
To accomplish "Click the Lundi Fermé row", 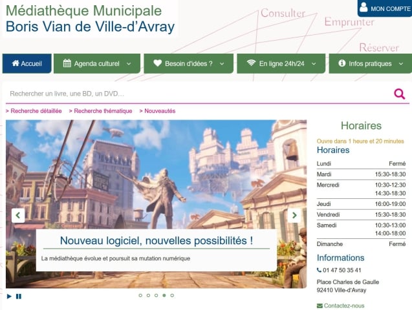I will 361,163.
